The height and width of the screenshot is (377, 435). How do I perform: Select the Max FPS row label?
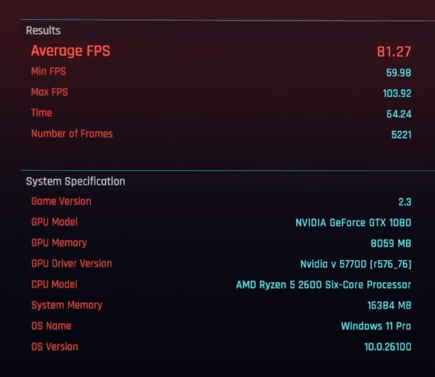coord(50,92)
